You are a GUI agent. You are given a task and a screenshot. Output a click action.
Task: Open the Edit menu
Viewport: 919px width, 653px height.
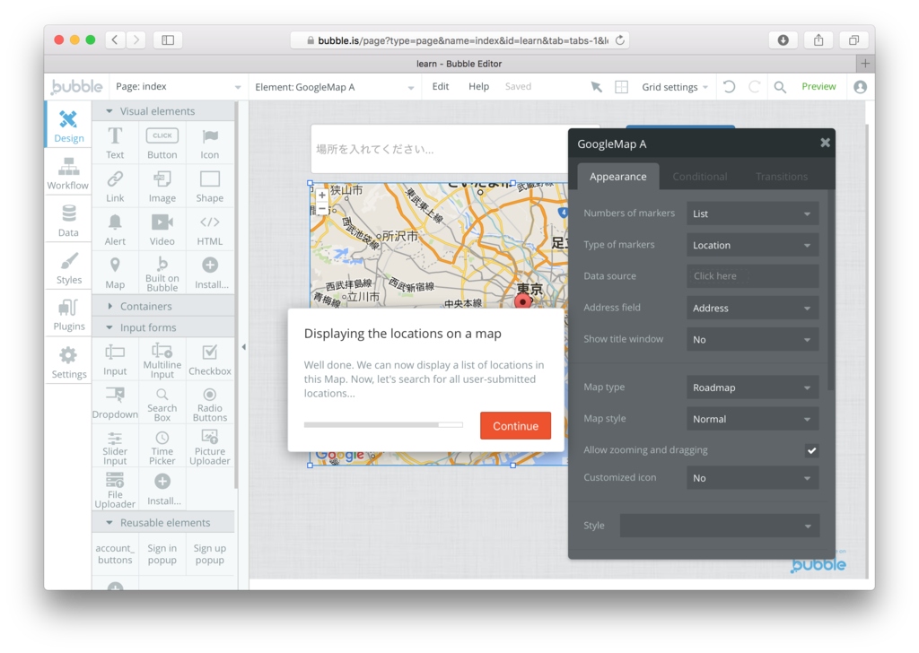[440, 87]
